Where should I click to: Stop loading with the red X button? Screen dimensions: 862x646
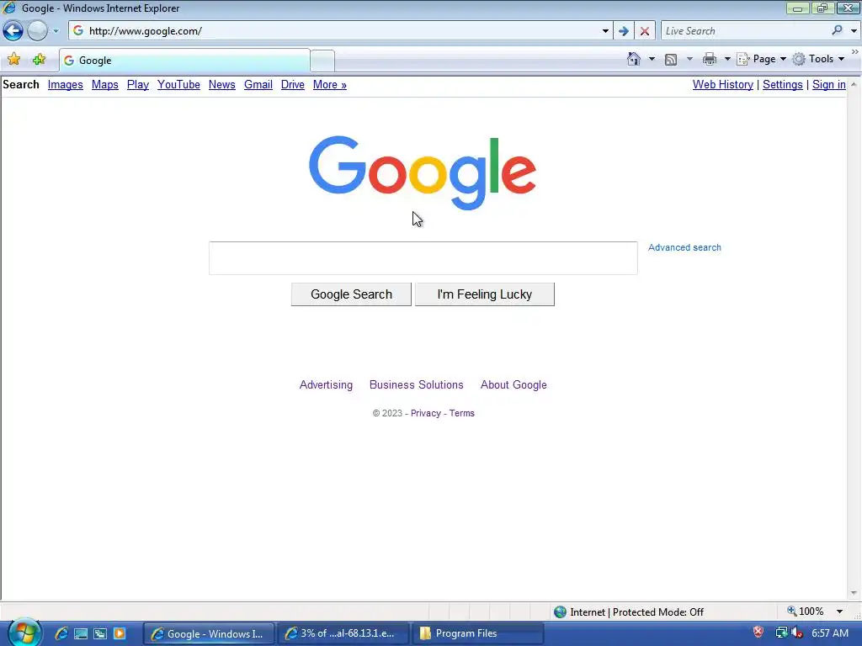pos(644,31)
